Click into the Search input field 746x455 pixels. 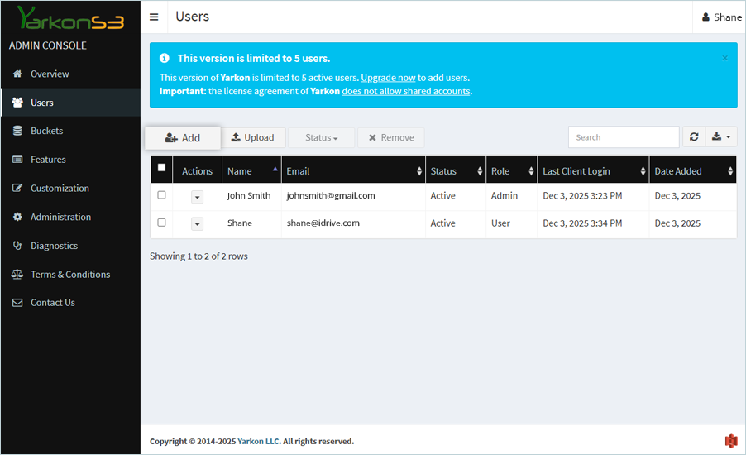(623, 137)
